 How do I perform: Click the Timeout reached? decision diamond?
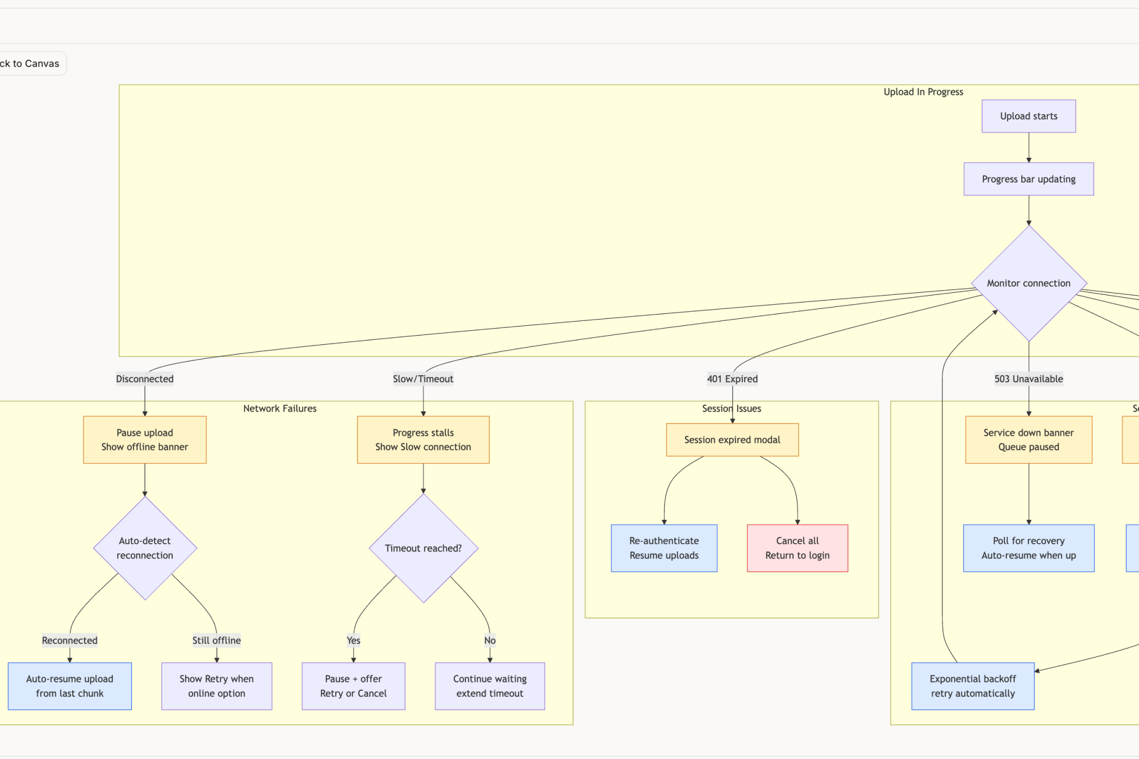[423, 548]
